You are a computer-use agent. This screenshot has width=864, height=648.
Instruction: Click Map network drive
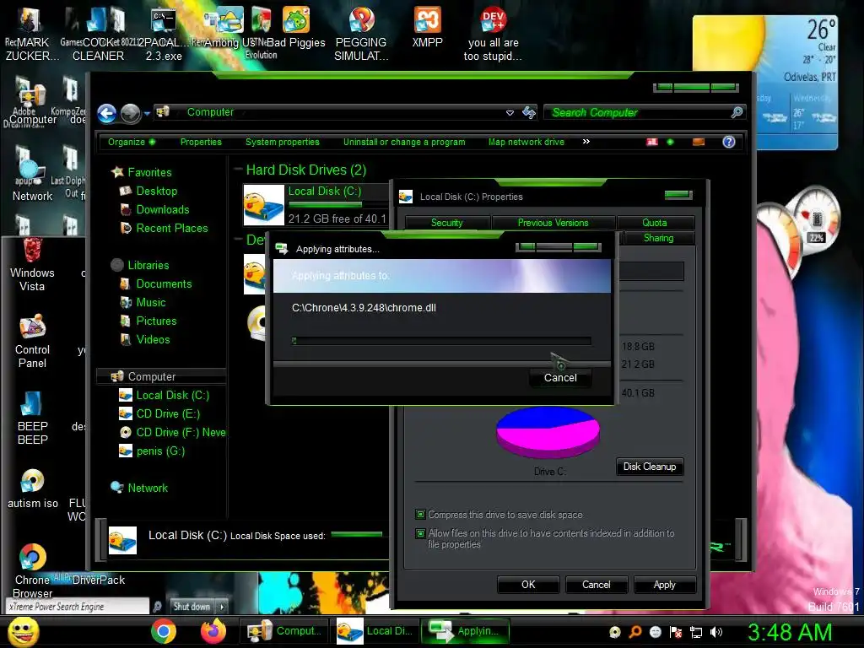pyautogui.click(x=526, y=142)
